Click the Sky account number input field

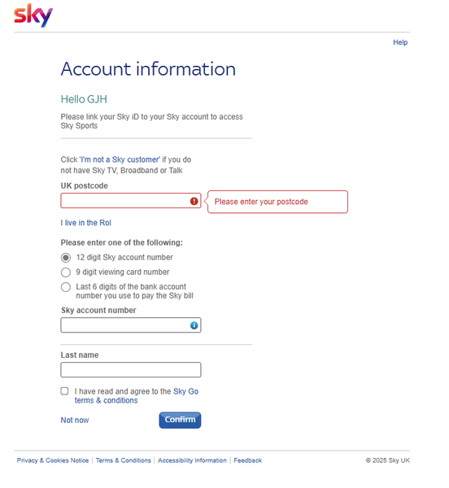131,325
